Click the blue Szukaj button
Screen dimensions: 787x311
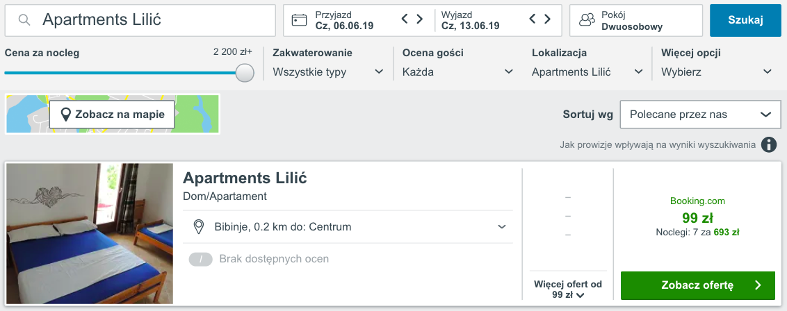745,21
